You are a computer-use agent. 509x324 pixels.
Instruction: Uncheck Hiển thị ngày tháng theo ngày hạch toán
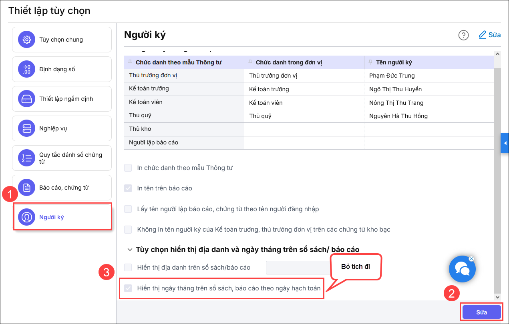pos(128,288)
